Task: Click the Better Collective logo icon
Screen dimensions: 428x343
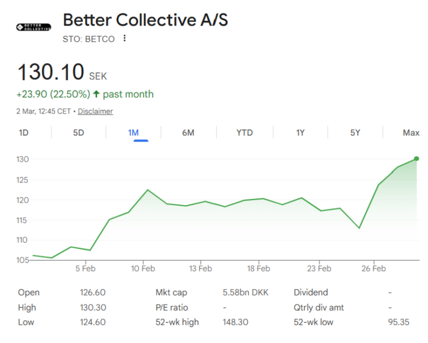Action: [x=34, y=27]
